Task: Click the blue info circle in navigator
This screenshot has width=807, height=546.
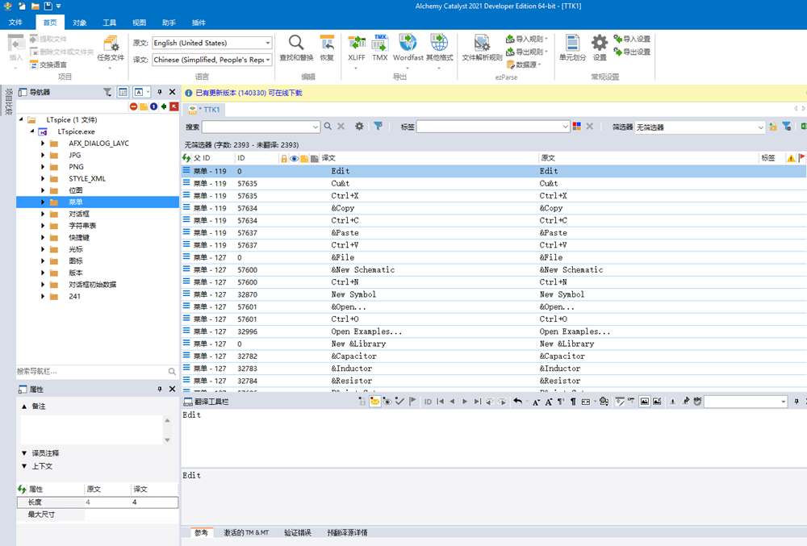Action: point(154,106)
